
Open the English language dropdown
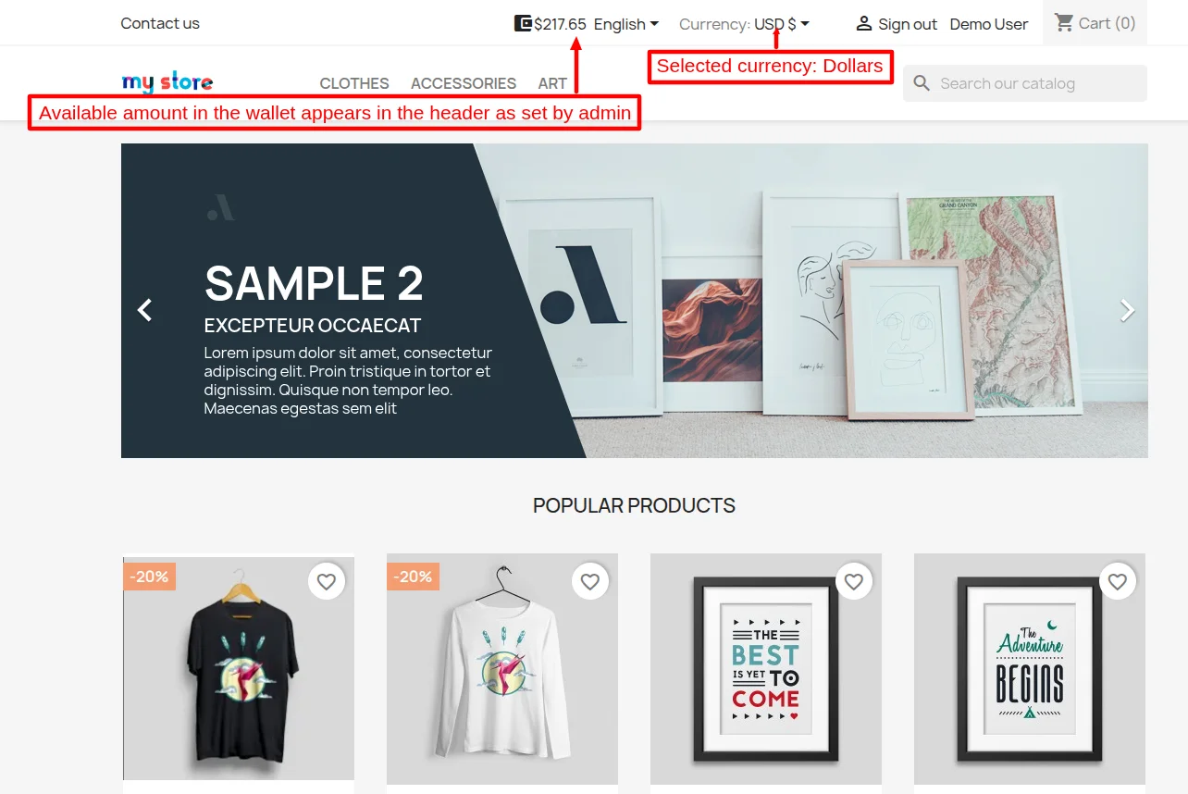626,24
